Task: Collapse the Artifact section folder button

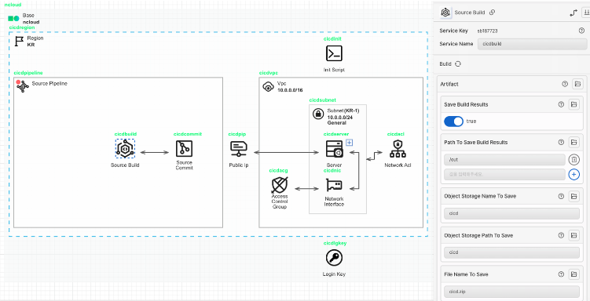Action: [577, 84]
